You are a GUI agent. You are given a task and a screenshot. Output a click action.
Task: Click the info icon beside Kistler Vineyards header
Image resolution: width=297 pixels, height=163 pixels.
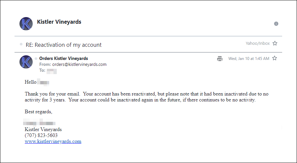point(276,24)
